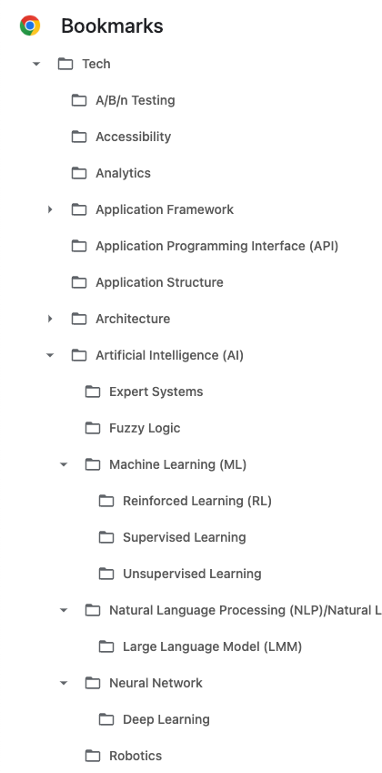Collapse the Machine Learning (ML) arrow
Viewport: 382px width, 773px height.
[64, 464]
